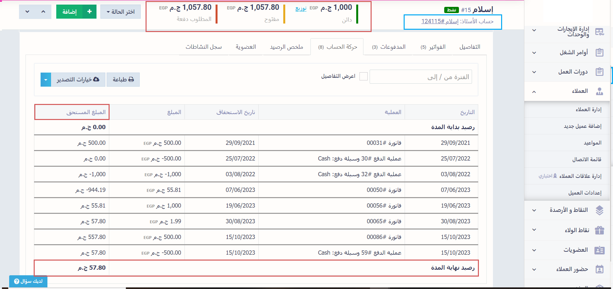The image size is (613, 289).
Task: Click the loyalty points gift icon
Action: [599, 230]
